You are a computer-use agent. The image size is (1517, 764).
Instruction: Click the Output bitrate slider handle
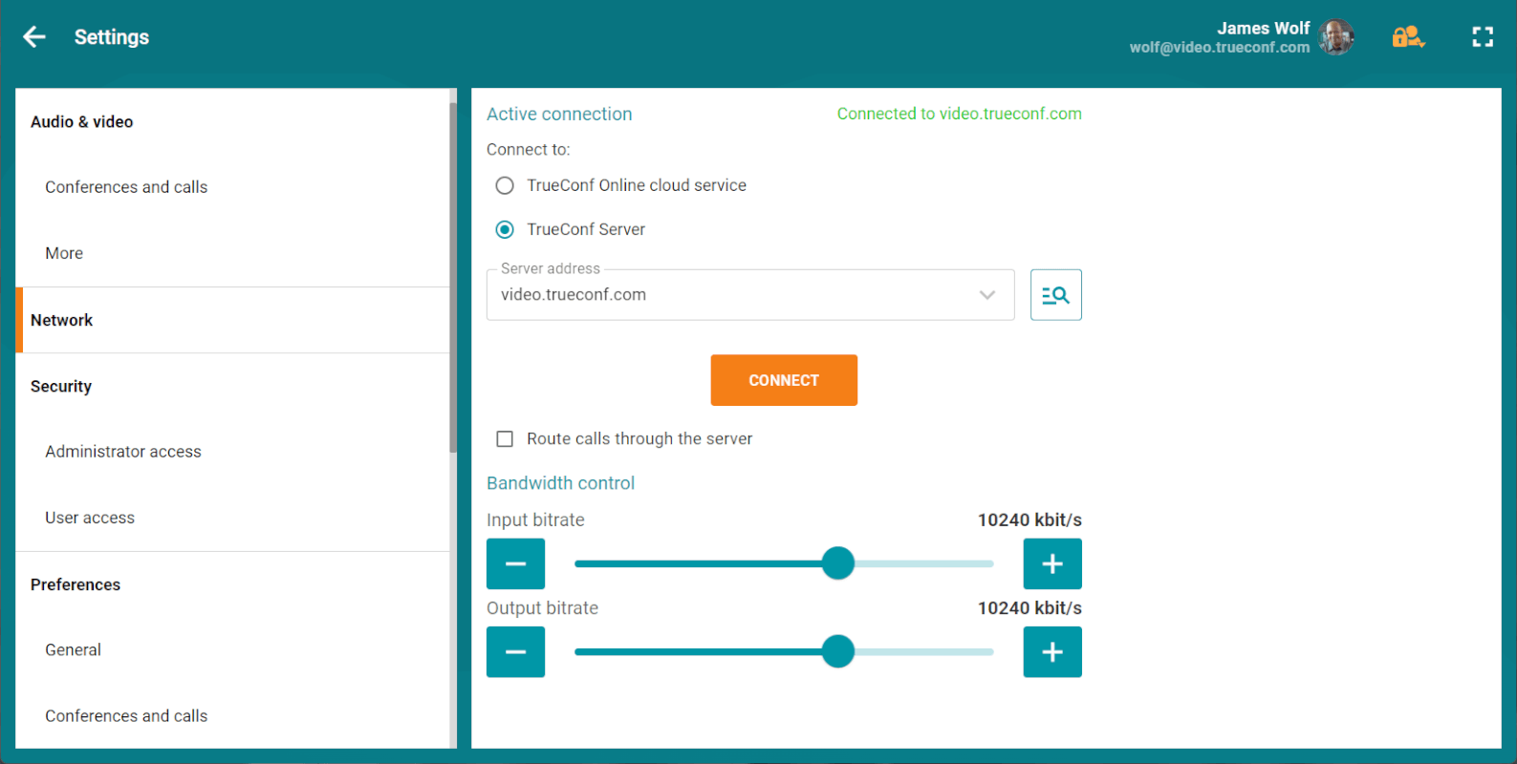pos(838,652)
